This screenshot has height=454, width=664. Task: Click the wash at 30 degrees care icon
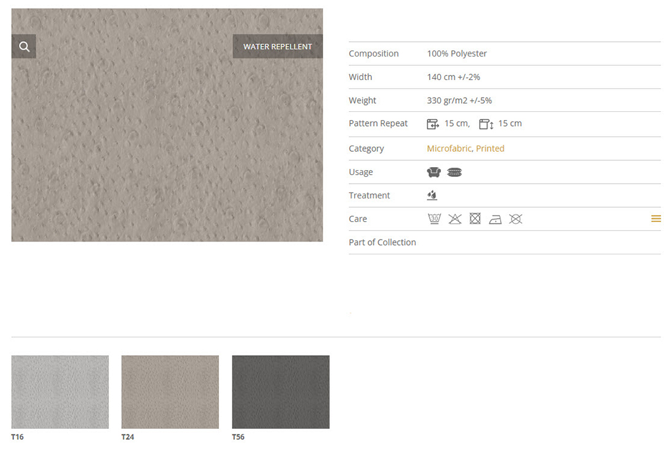click(434, 219)
